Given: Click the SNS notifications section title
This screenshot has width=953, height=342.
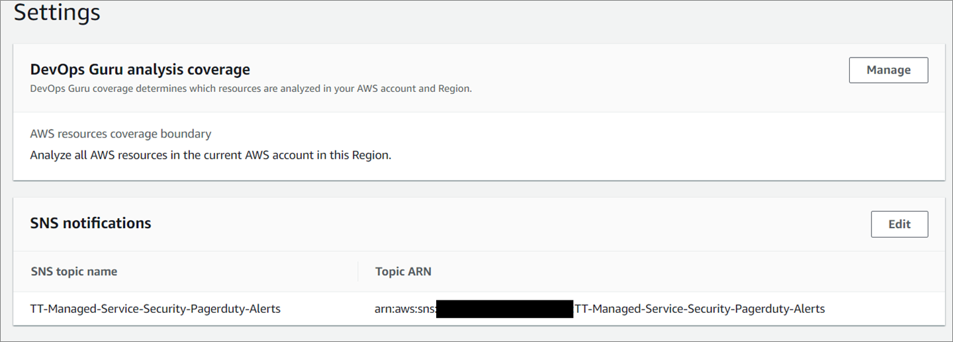Looking at the screenshot, I should [91, 224].
